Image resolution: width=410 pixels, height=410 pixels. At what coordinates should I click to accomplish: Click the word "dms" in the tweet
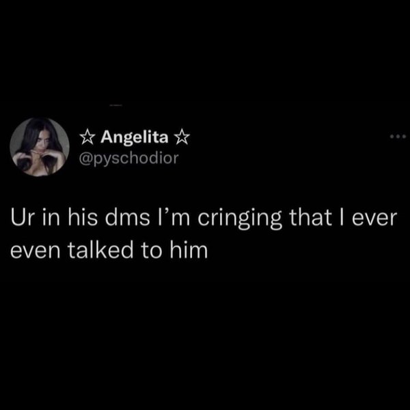[128, 218]
